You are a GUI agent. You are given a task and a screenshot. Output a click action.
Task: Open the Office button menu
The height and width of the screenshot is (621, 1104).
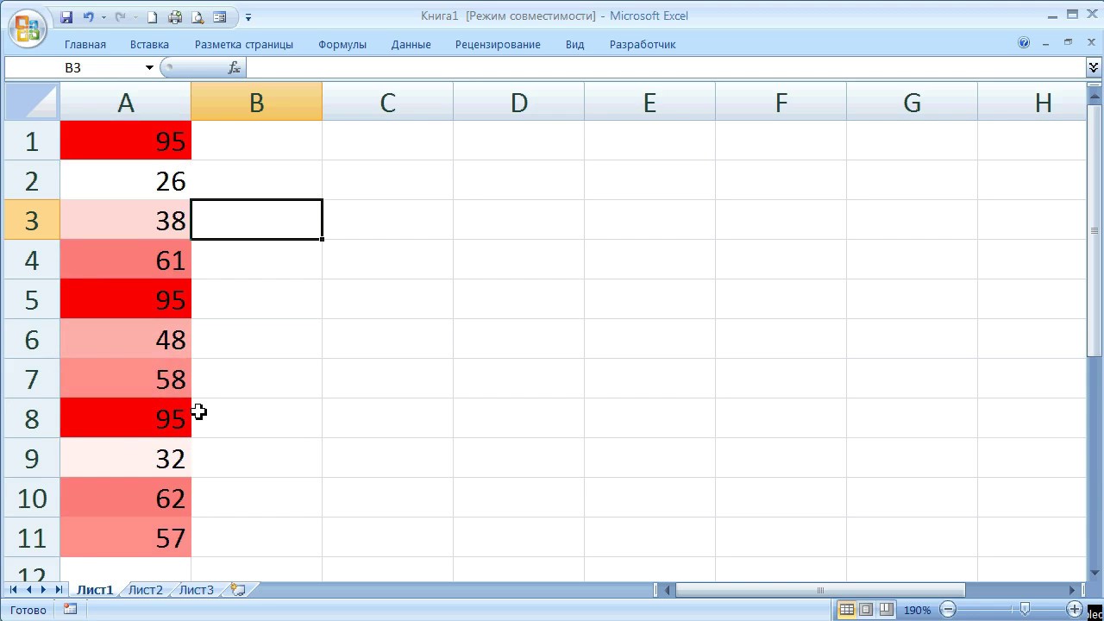pyautogui.click(x=28, y=28)
